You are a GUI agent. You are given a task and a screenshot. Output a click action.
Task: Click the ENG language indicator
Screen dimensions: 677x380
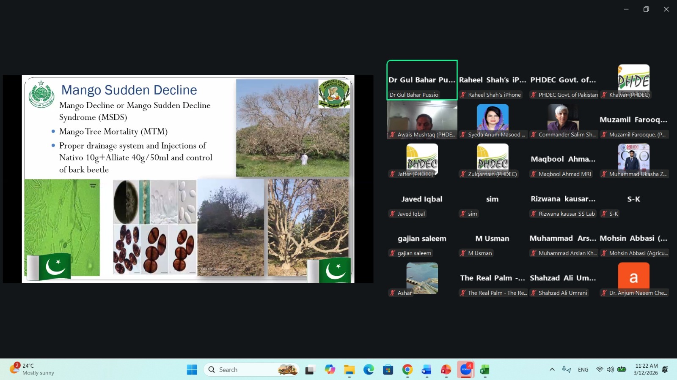pos(583,369)
